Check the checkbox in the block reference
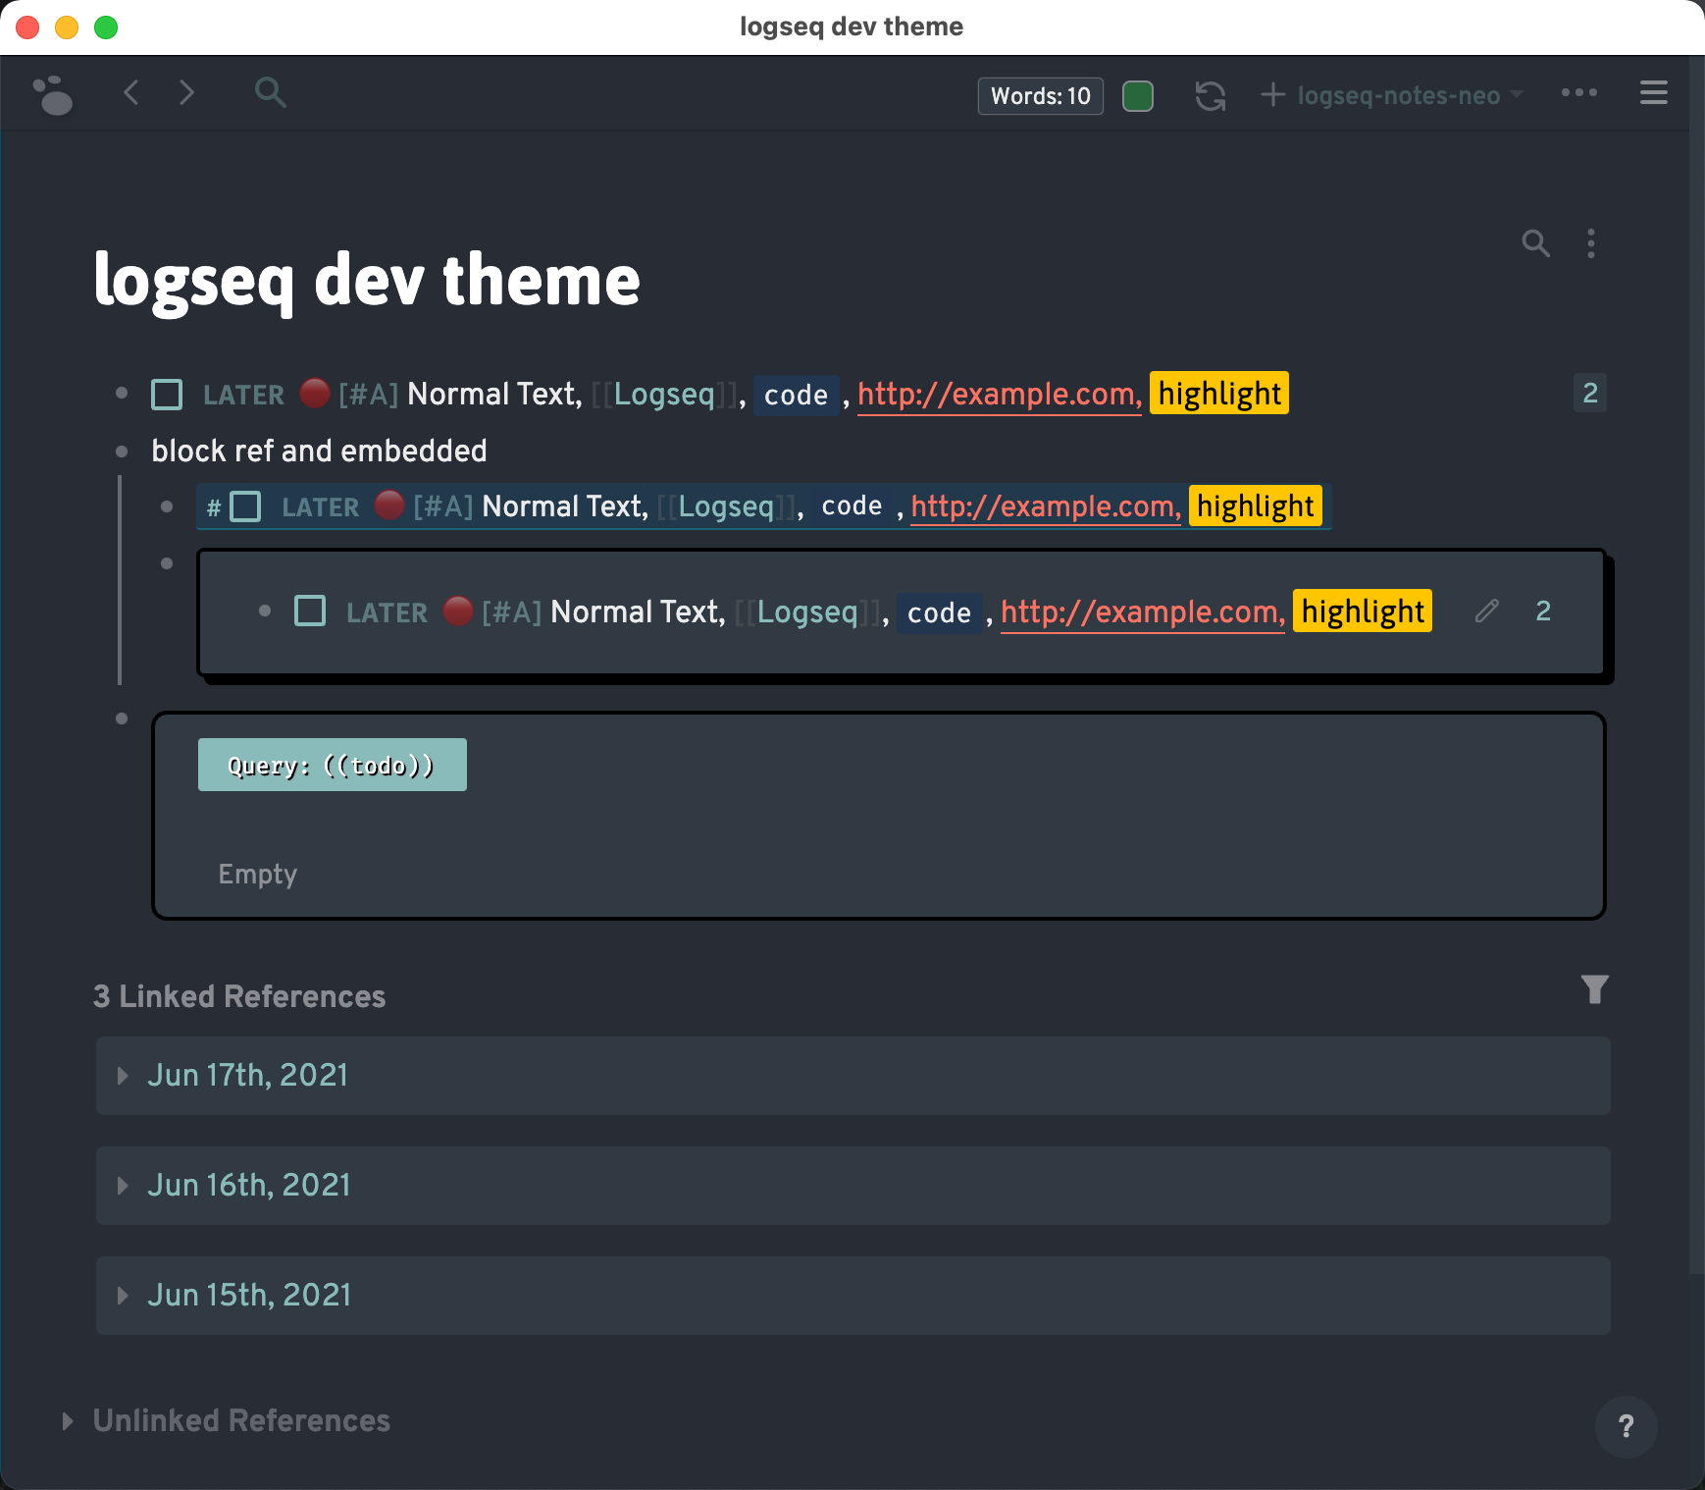 click(245, 506)
